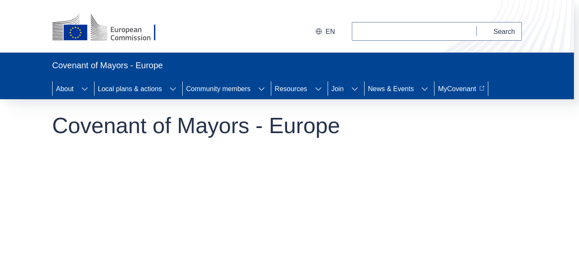This screenshot has width=579, height=276.
Task: Expand the Join submenu chevron
Action: [x=355, y=89]
